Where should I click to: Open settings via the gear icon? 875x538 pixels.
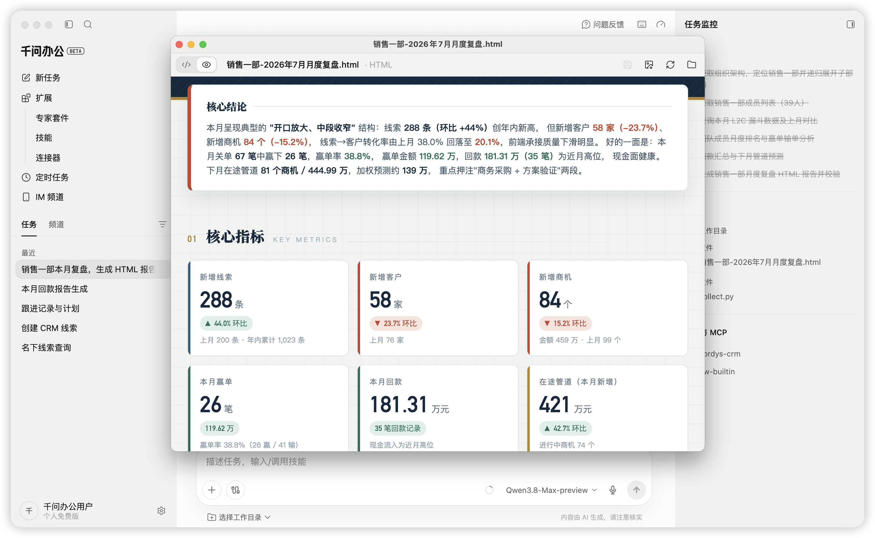tap(161, 511)
